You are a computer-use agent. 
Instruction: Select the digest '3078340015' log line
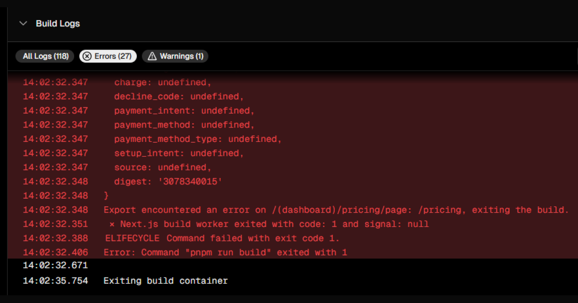(x=292, y=181)
